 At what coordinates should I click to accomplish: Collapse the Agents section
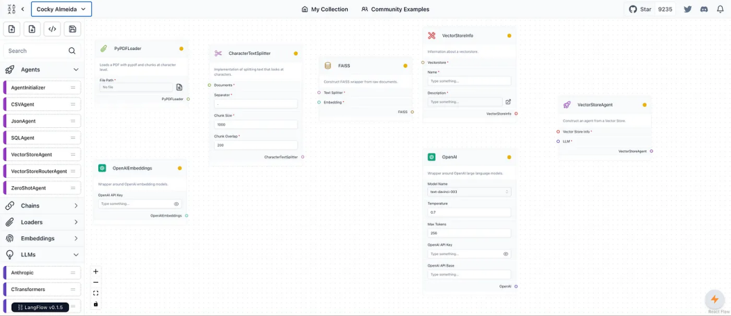click(76, 70)
